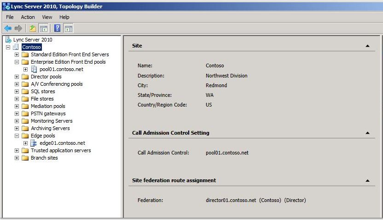
Task: Click the Archiving Servers folder icon
Action: [25, 128]
